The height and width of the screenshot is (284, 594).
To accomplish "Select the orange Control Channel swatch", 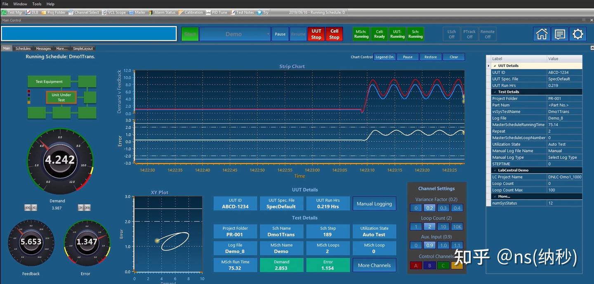I will pyautogui.click(x=457, y=265).
